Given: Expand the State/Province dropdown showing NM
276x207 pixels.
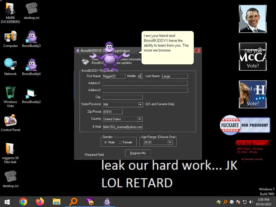Looking at the screenshot, I should (140, 104).
